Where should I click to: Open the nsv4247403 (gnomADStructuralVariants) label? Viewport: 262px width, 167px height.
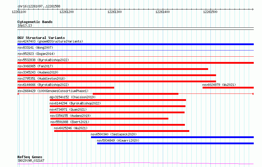tap(50, 41)
